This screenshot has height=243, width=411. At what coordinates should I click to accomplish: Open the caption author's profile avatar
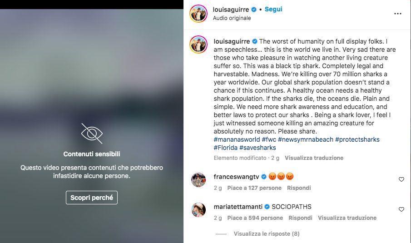tap(199, 44)
